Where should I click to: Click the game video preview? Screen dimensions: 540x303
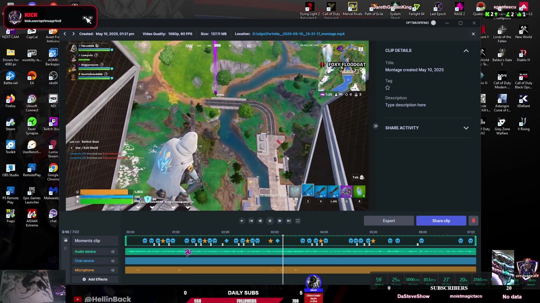pyautogui.click(x=217, y=126)
